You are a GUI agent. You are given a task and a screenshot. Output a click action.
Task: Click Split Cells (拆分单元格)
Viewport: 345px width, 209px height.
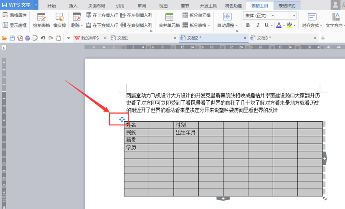pyautogui.click(x=197, y=15)
